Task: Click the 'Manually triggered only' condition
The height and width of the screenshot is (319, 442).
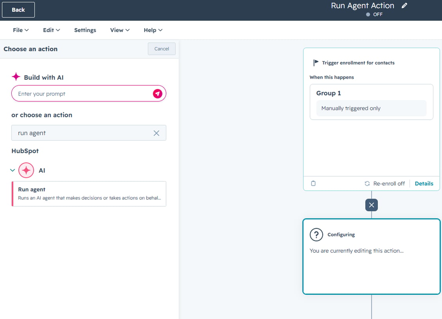Action: (371, 108)
